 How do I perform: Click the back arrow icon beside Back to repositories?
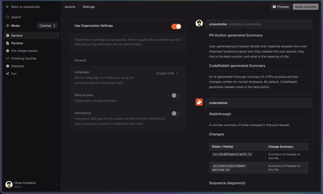click(x=8, y=7)
